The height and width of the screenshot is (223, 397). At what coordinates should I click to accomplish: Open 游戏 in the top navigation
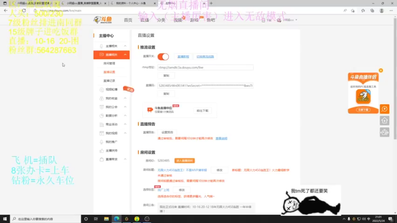pos(194,20)
